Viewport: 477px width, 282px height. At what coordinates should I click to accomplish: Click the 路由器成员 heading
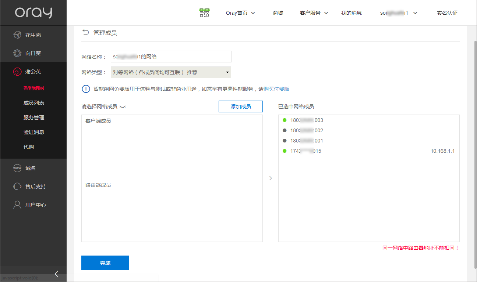coord(98,185)
